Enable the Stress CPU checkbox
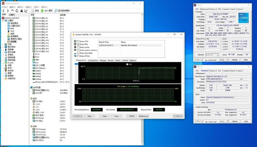The height and width of the screenshot is (147, 257). 78,41
